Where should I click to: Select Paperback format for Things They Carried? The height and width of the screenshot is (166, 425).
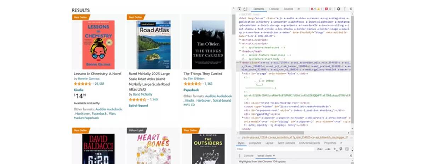pos(191,90)
